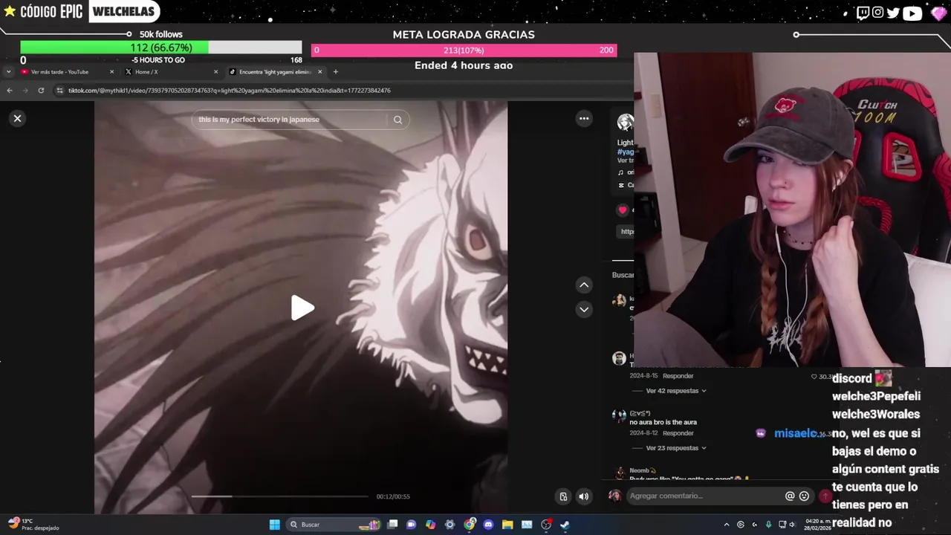This screenshot has width=951, height=535.
Task: Open Discord from the taskbar
Action: click(x=488, y=525)
